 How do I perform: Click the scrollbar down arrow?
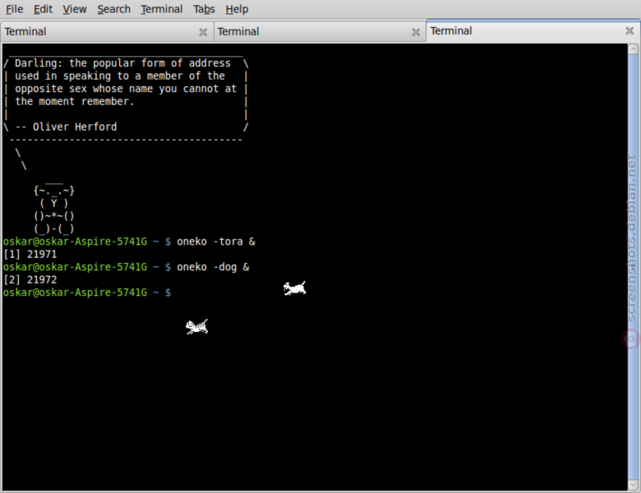633,486
